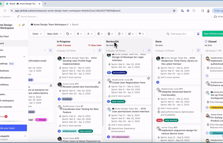The image size is (223, 143).
Task: Open issue Rename saved view functionality
Action: (81, 87)
